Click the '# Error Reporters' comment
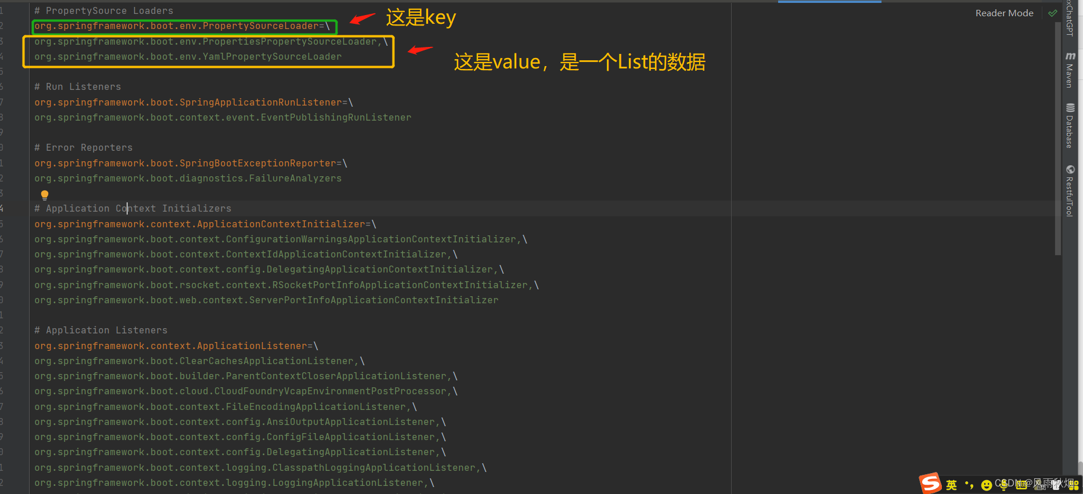This screenshot has width=1083, height=494. (x=83, y=148)
